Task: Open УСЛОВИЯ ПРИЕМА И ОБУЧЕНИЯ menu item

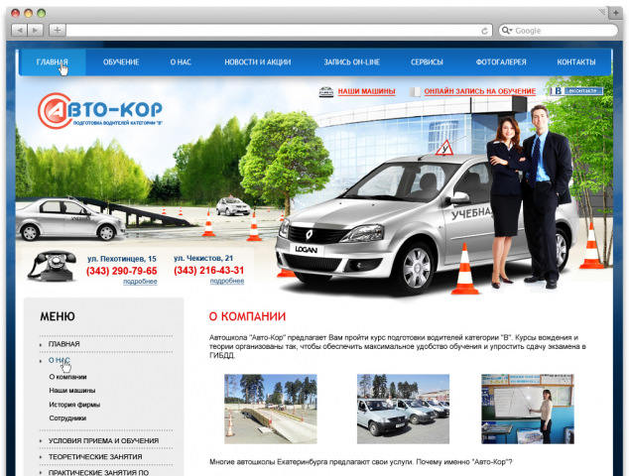Action: (x=103, y=440)
